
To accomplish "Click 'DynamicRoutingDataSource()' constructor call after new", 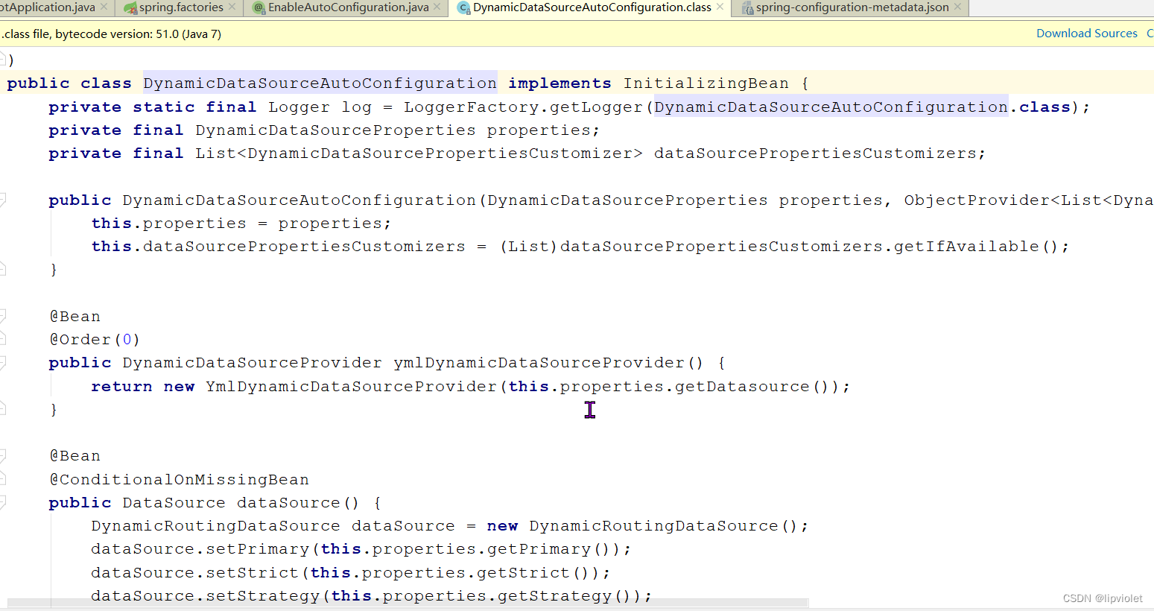I will point(664,526).
